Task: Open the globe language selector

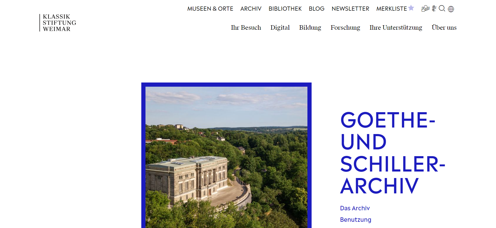Action: point(451,9)
